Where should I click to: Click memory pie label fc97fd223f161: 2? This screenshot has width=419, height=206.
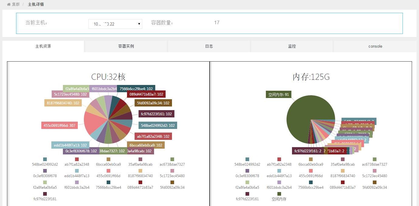pos(308,151)
